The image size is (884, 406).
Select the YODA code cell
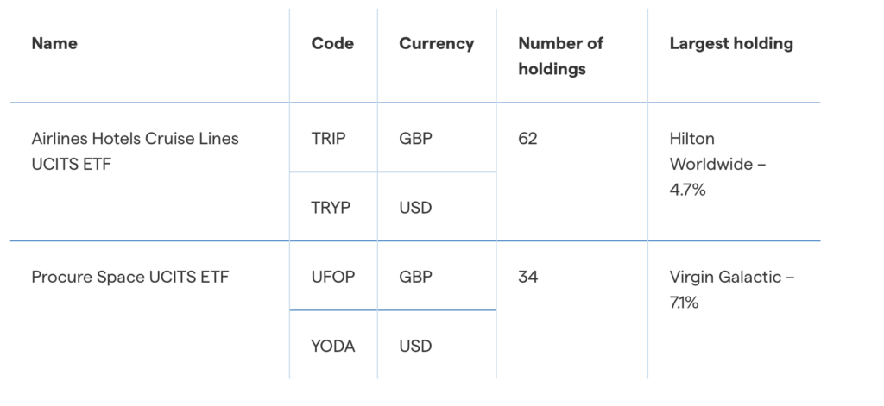pyautogui.click(x=332, y=347)
